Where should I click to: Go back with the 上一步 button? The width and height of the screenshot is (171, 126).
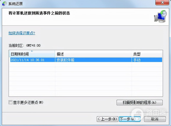pos(107,119)
